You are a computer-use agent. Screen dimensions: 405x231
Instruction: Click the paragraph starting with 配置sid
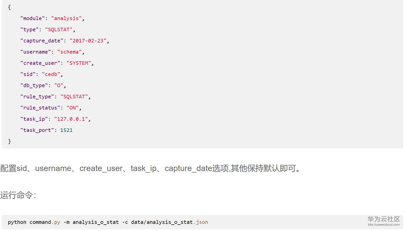tap(150, 168)
